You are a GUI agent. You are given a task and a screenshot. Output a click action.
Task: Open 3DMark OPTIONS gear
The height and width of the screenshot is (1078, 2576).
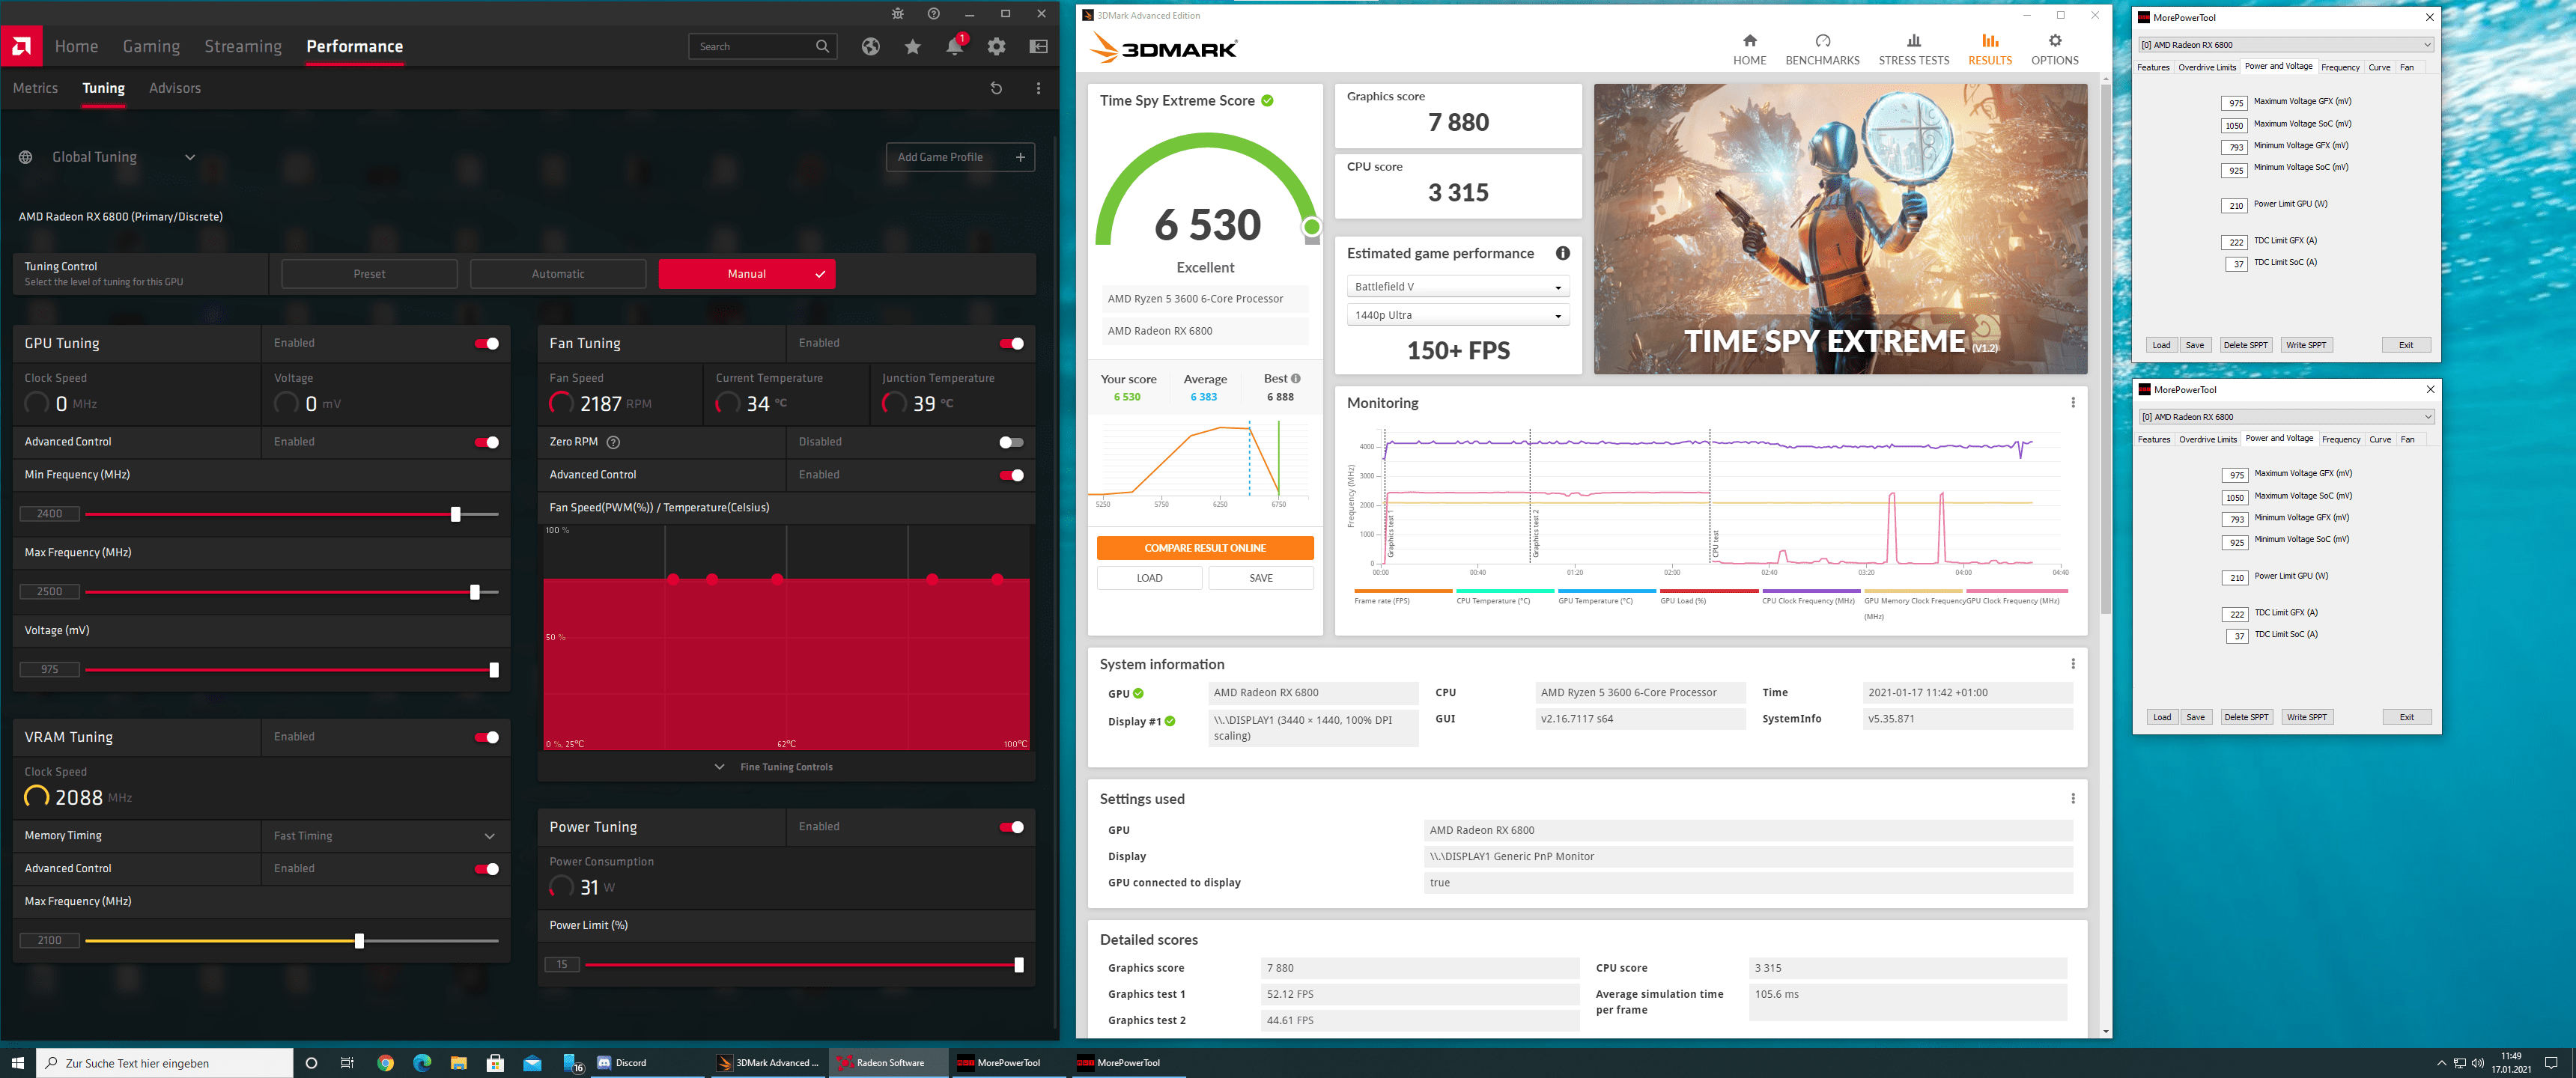2054,49
